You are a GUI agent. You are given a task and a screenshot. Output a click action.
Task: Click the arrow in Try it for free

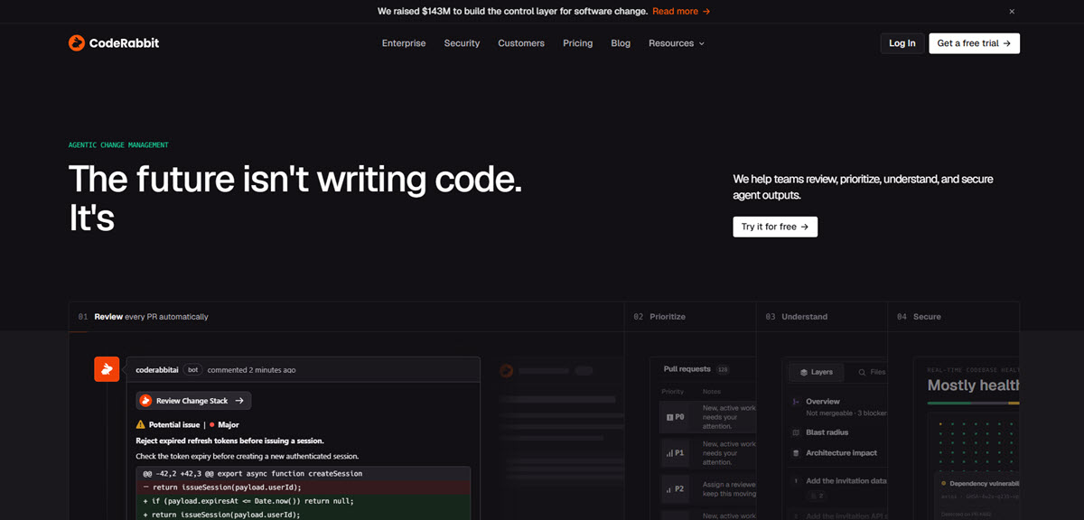click(x=804, y=227)
